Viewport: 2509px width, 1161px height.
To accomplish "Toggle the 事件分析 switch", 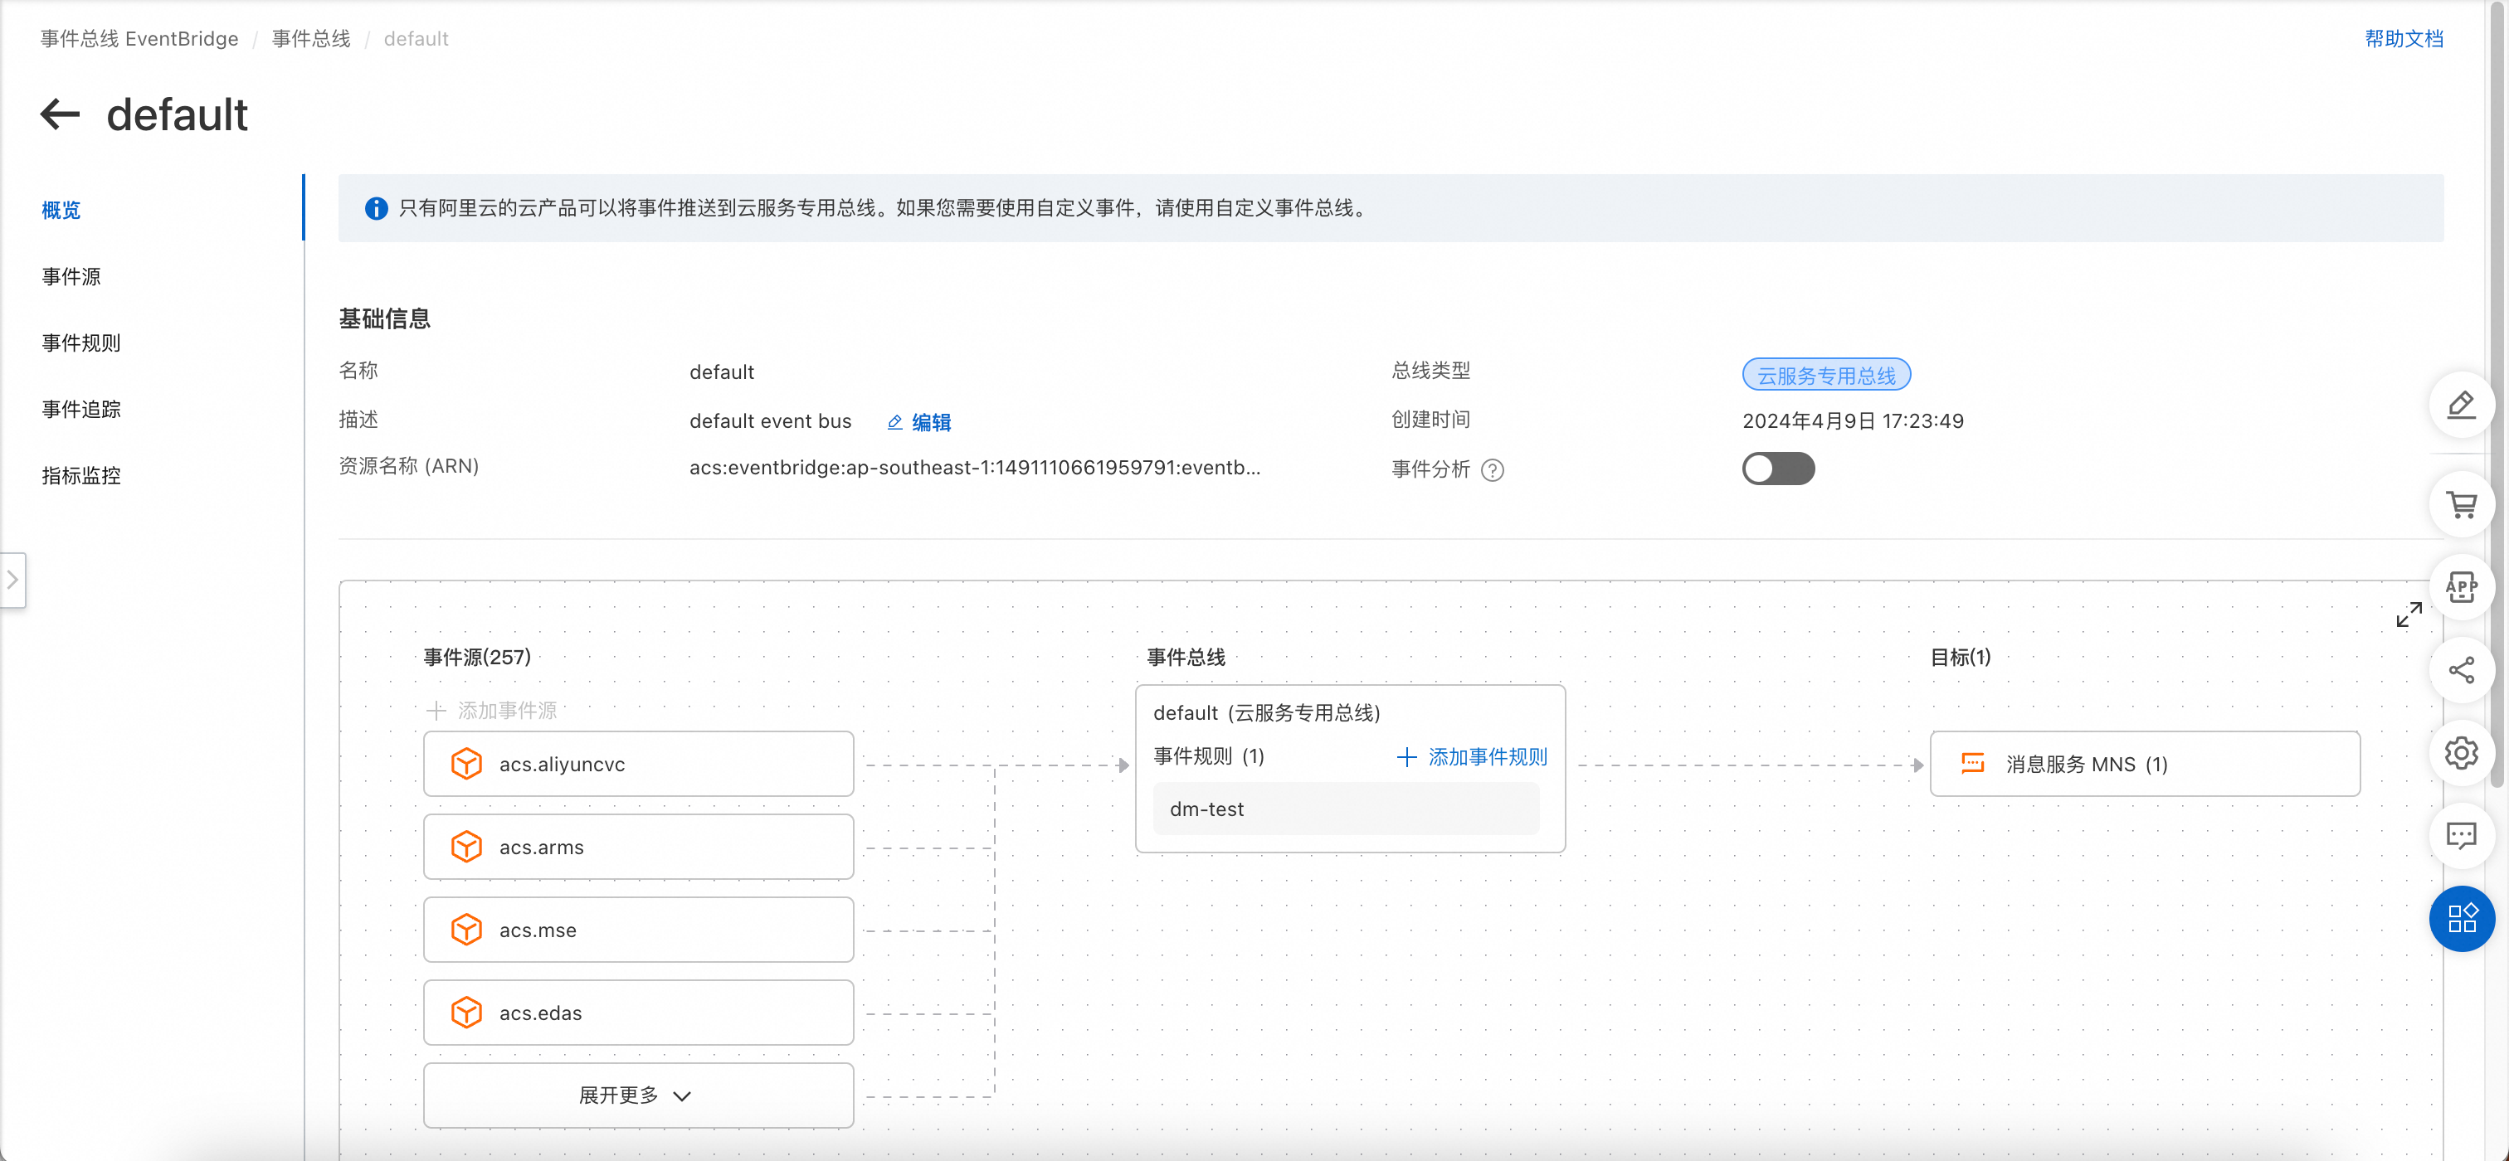I will tap(1777, 469).
